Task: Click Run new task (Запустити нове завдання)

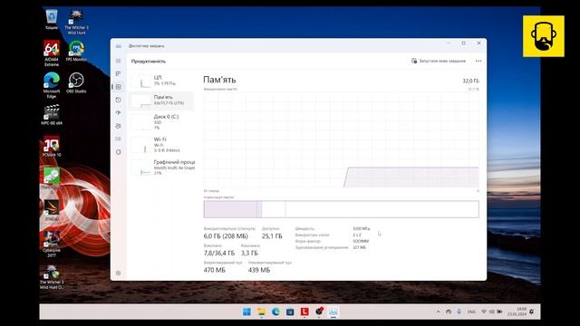Action: (439, 61)
